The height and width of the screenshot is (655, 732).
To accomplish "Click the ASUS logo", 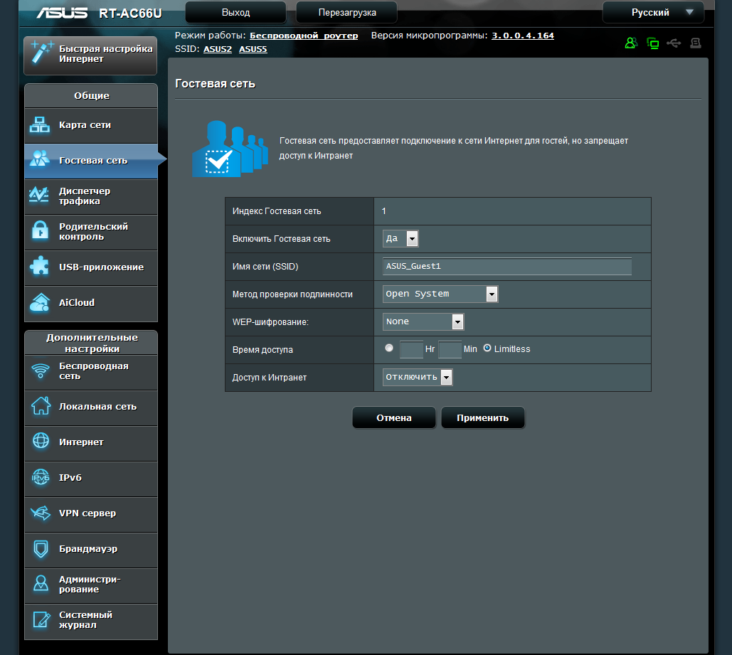I will coord(62,13).
